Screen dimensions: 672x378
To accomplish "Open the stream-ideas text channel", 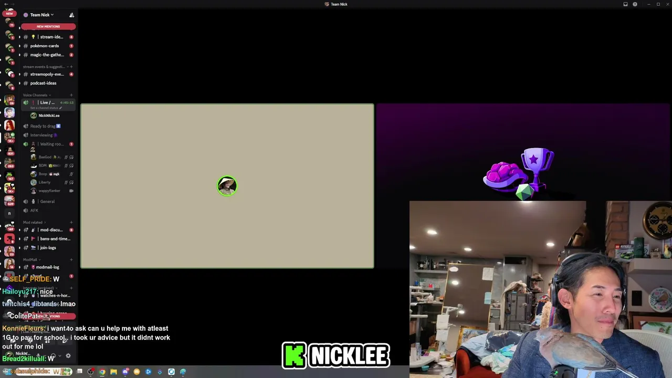I will coord(48,37).
